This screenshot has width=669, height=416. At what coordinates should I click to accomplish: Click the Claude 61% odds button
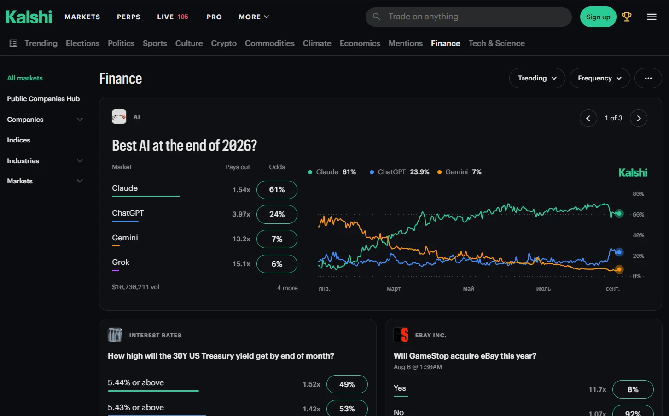point(277,190)
